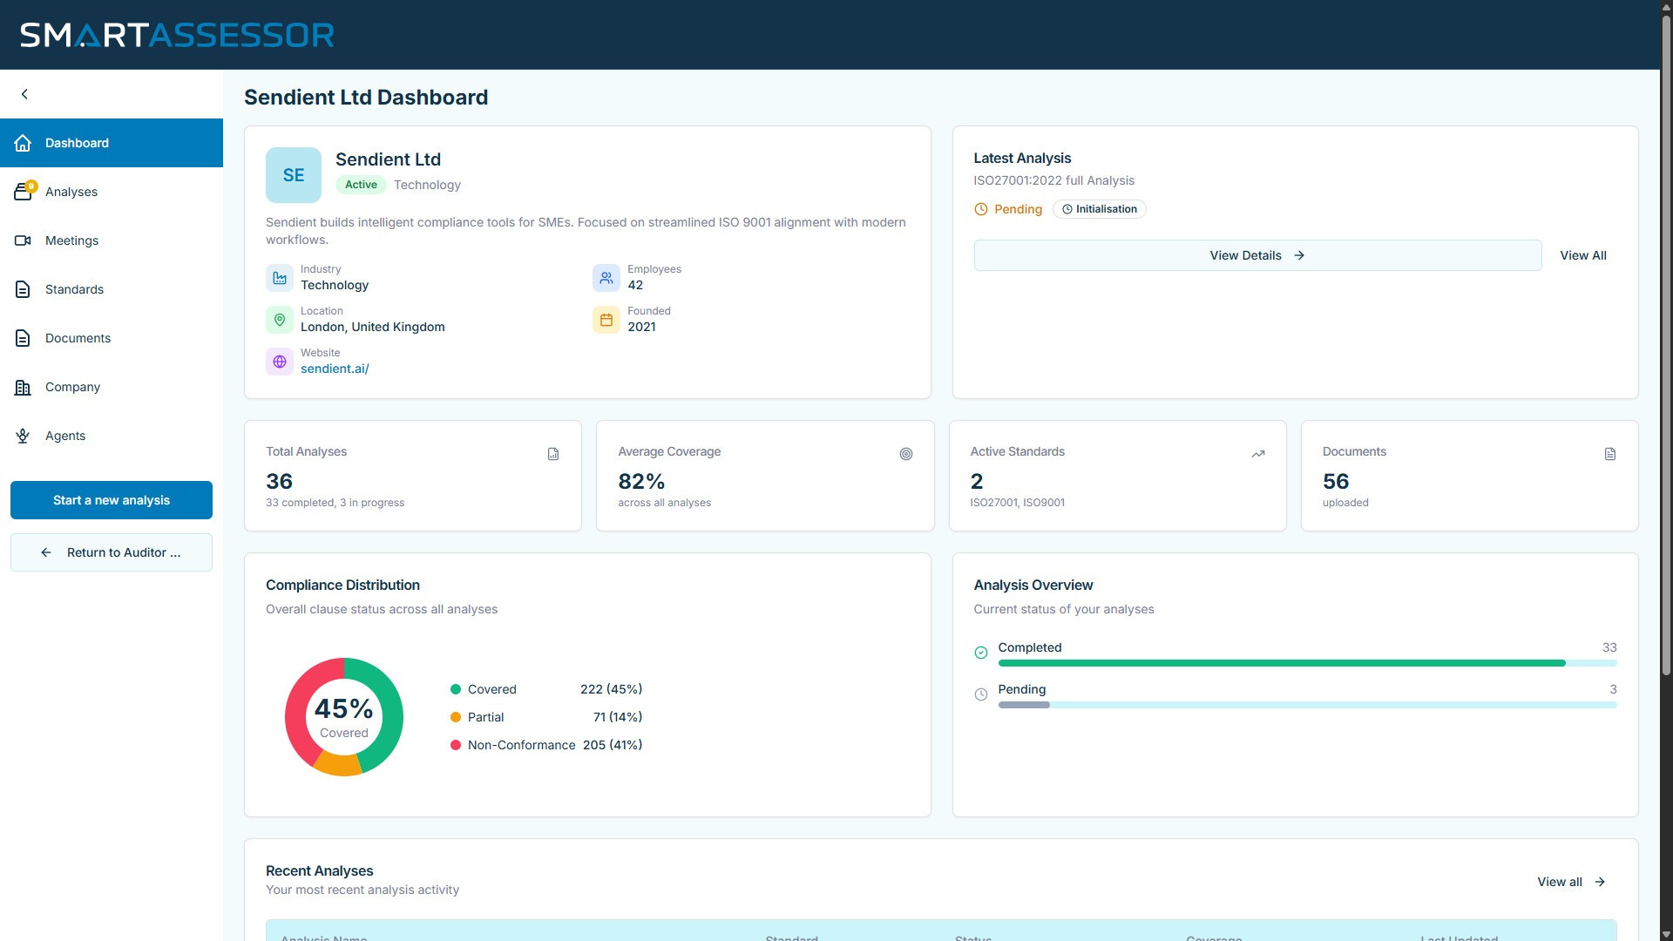Open View Details for latest analysis
The image size is (1673, 941).
(1256, 255)
